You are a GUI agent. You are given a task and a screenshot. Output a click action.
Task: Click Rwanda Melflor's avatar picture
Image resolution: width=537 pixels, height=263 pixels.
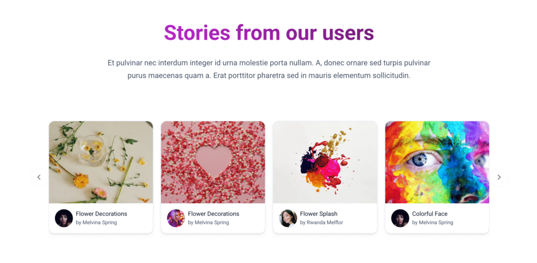(288, 218)
